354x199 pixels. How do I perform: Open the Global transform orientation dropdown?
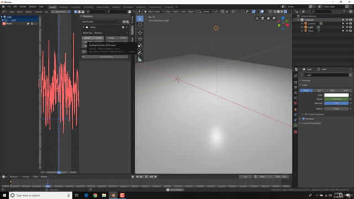(x=206, y=12)
